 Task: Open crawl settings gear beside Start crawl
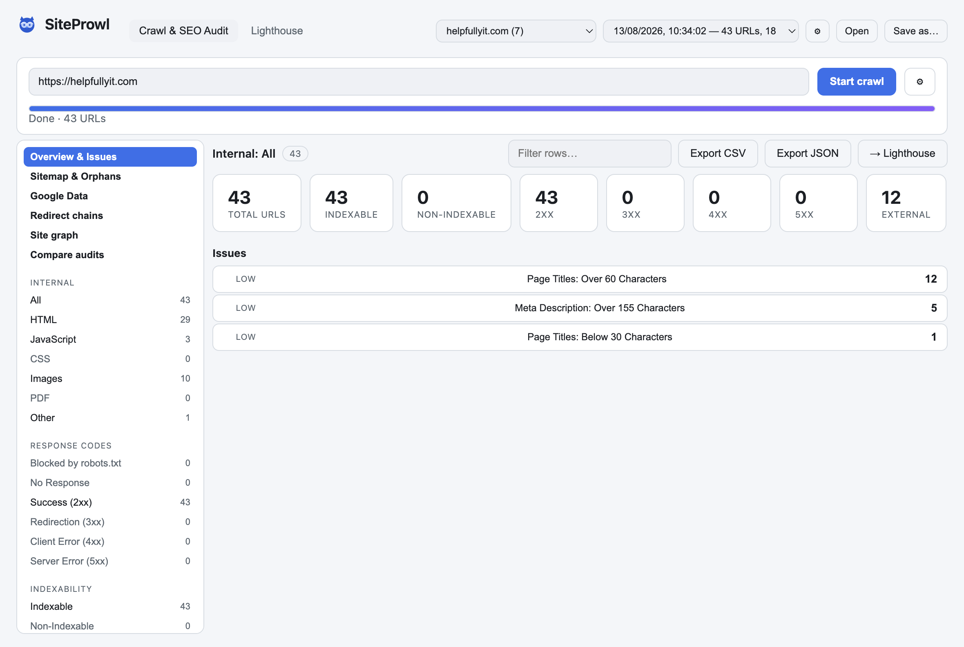[919, 82]
